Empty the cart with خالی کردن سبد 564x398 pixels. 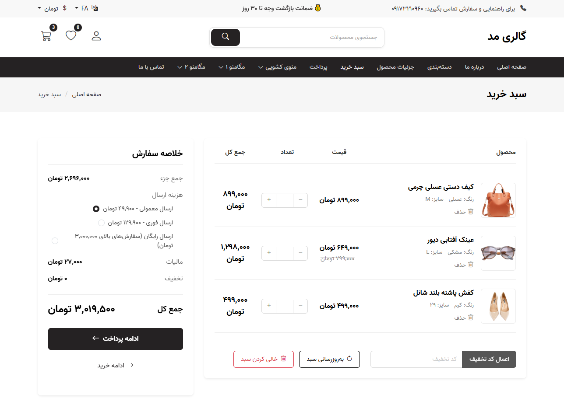[x=263, y=359]
